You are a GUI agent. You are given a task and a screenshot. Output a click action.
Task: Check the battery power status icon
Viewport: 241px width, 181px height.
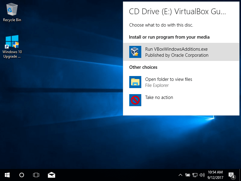pos(187,175)
